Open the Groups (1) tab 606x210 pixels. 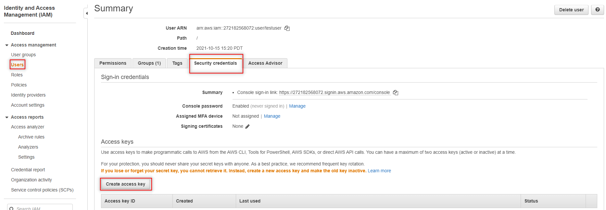(149, 63)
